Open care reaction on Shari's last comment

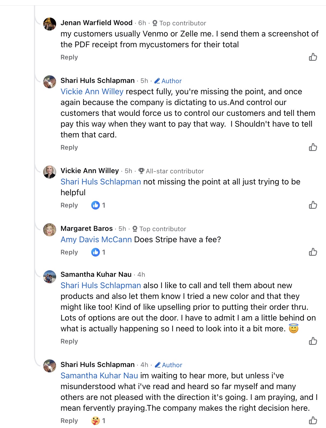point(98,421)
